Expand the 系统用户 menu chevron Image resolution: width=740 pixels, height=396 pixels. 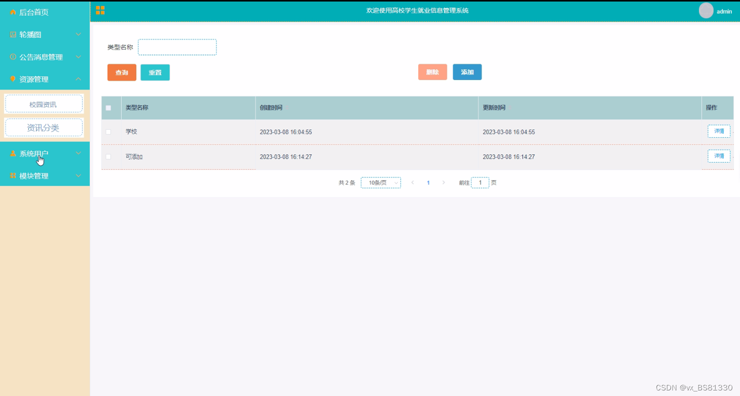[78, 153]
